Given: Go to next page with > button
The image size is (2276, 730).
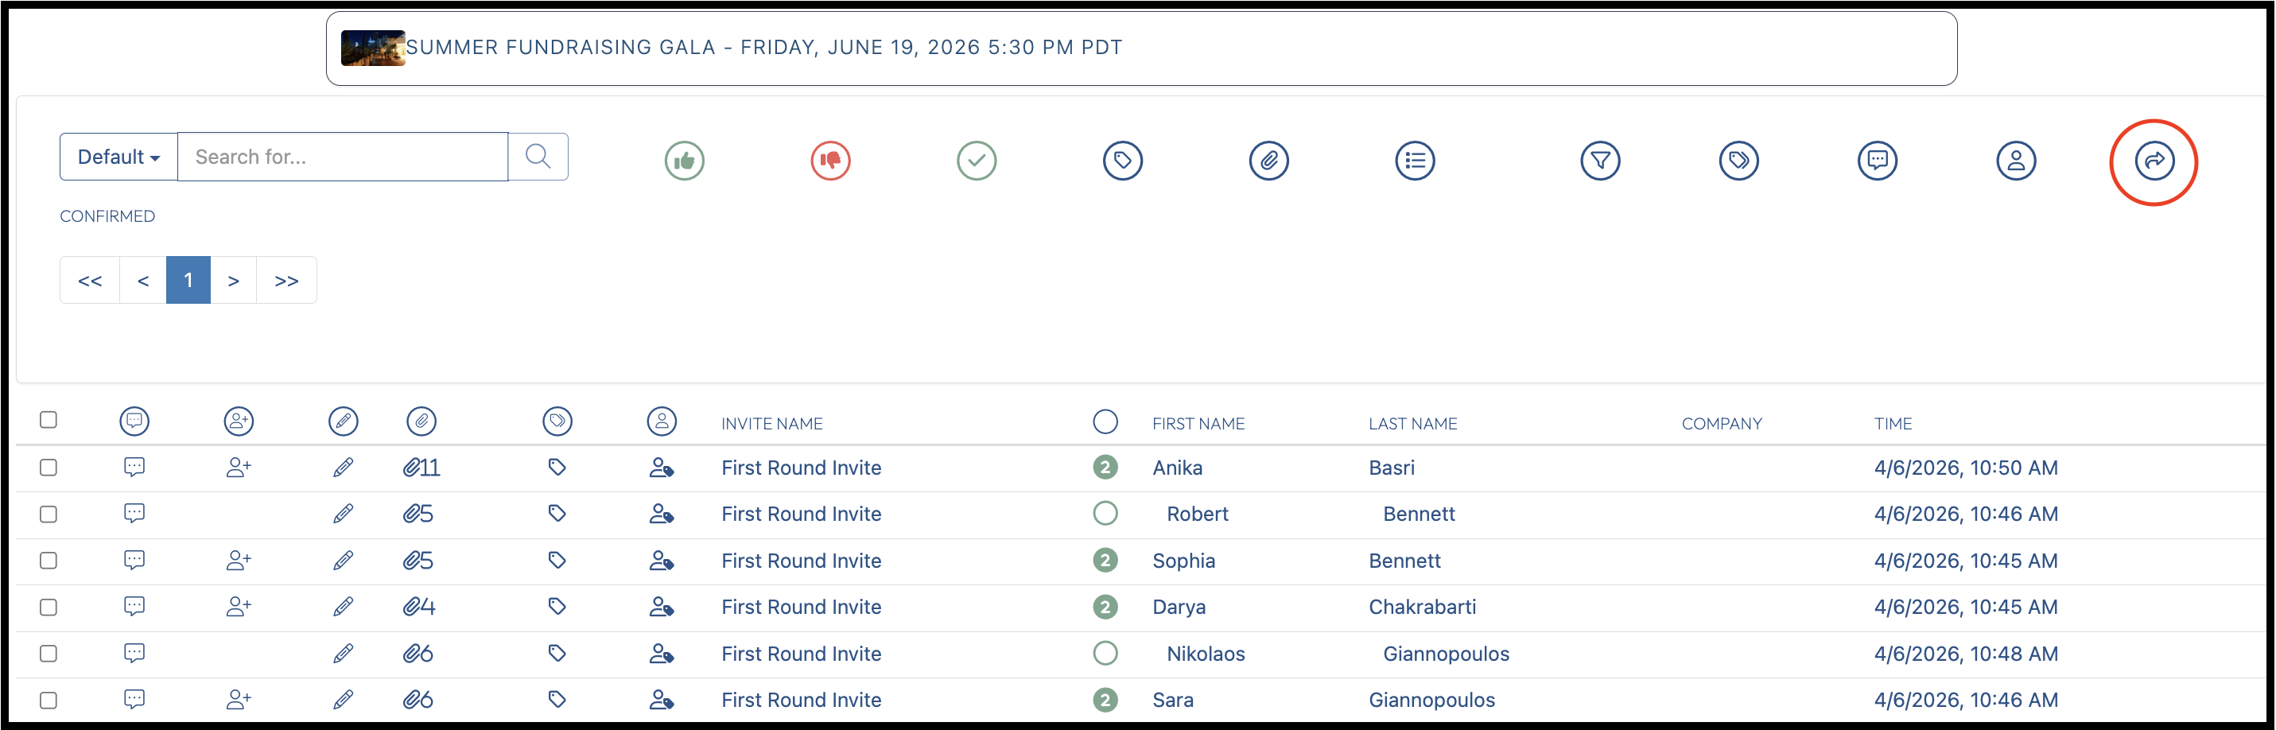Looking at the screenshot, I should pyautogui.click(x=233, y=280).
